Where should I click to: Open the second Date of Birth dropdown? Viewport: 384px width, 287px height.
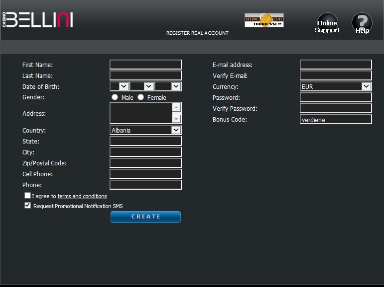[x=142, y=86]
